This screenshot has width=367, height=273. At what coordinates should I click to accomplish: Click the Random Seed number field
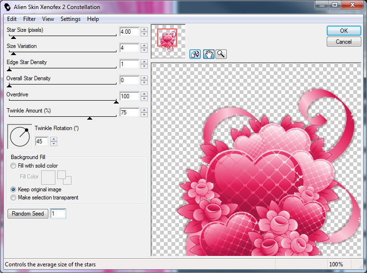click(58, 214)
